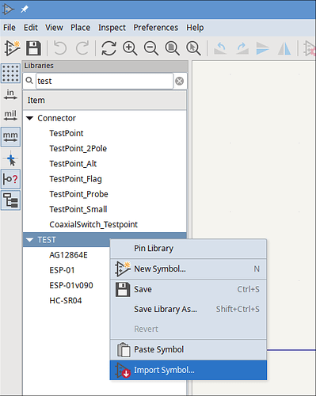Viewport: 316px width, 396px height.
Task: Click the library search input field
Action: (105, 81)
